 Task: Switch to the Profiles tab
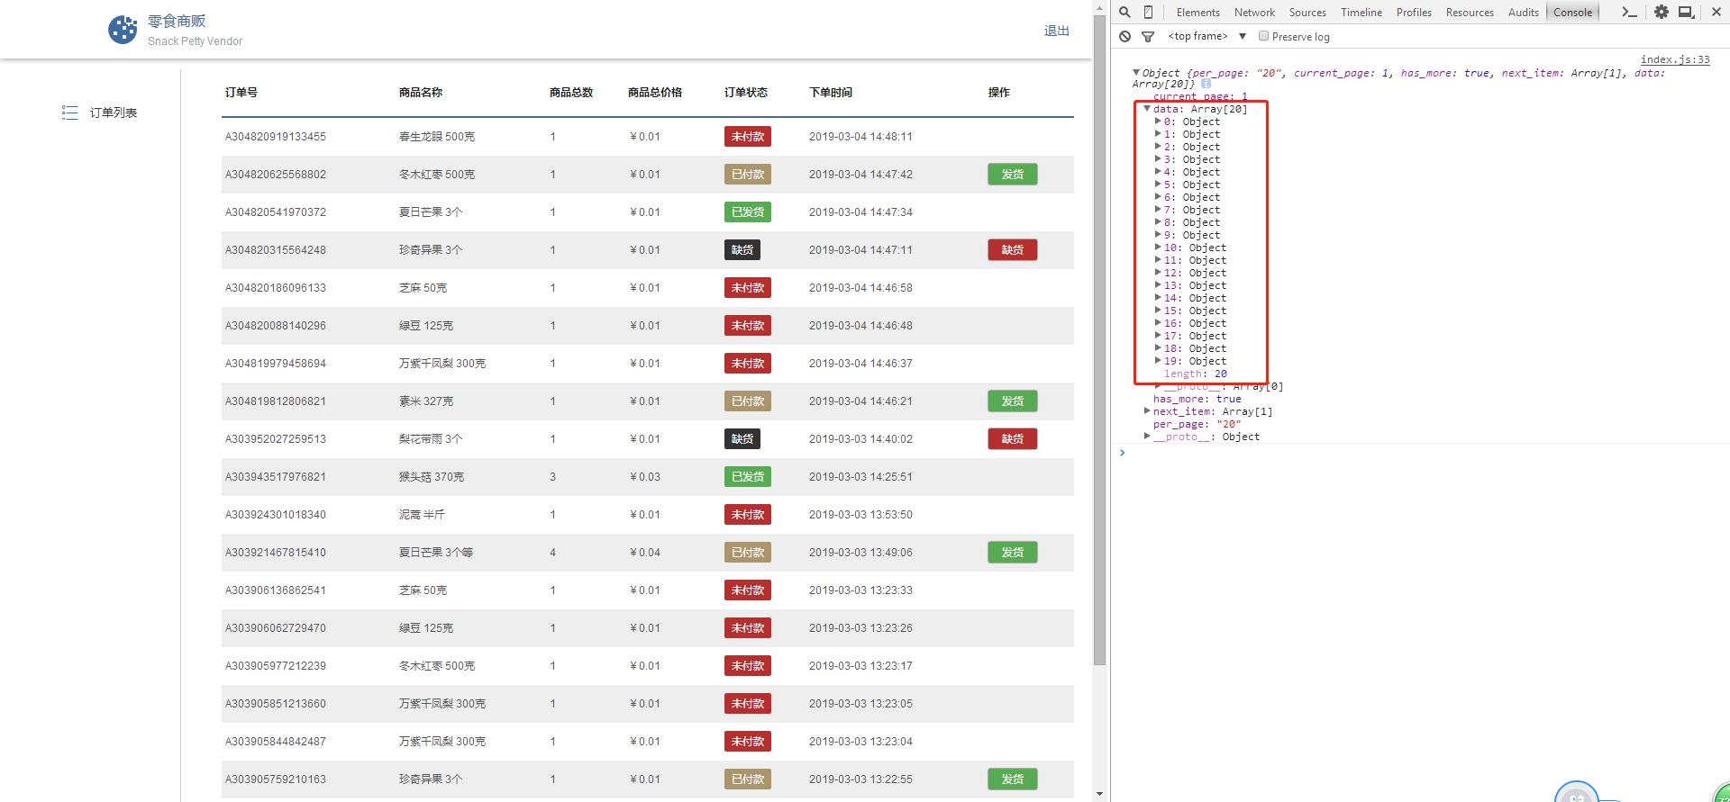[1414, 13]
